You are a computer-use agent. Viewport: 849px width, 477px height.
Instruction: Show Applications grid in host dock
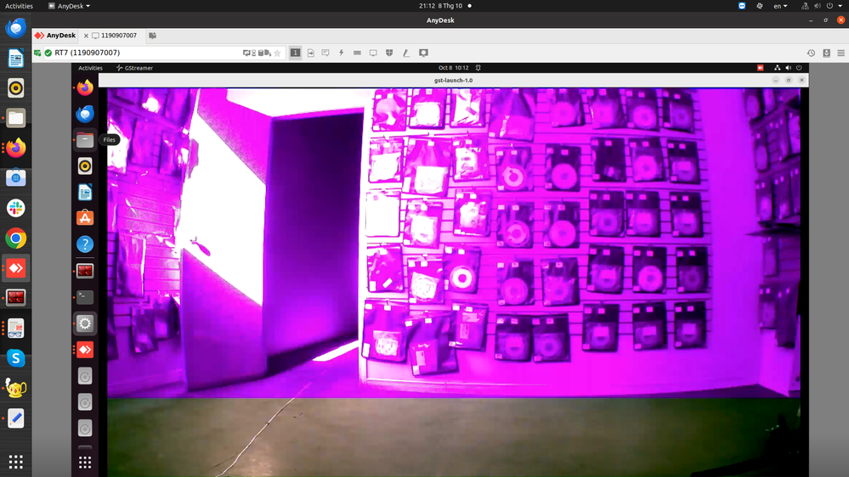coord(15,462)
